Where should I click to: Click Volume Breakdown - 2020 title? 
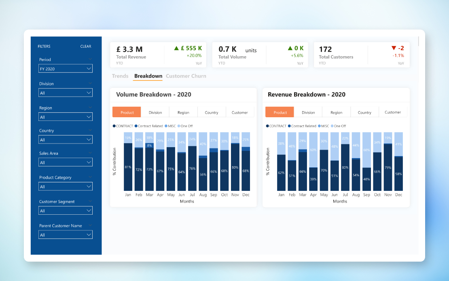(x=153, y=95)
